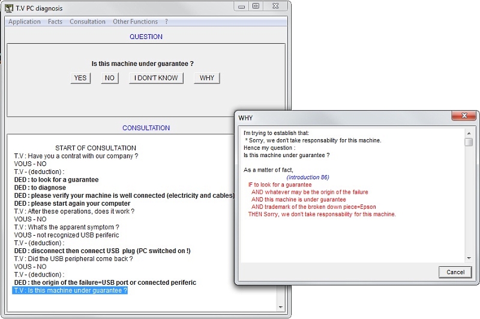Click 'T.V : Have you a contrat with our company ?'
The height and width of the screenshot is (319, 480).
76,156
